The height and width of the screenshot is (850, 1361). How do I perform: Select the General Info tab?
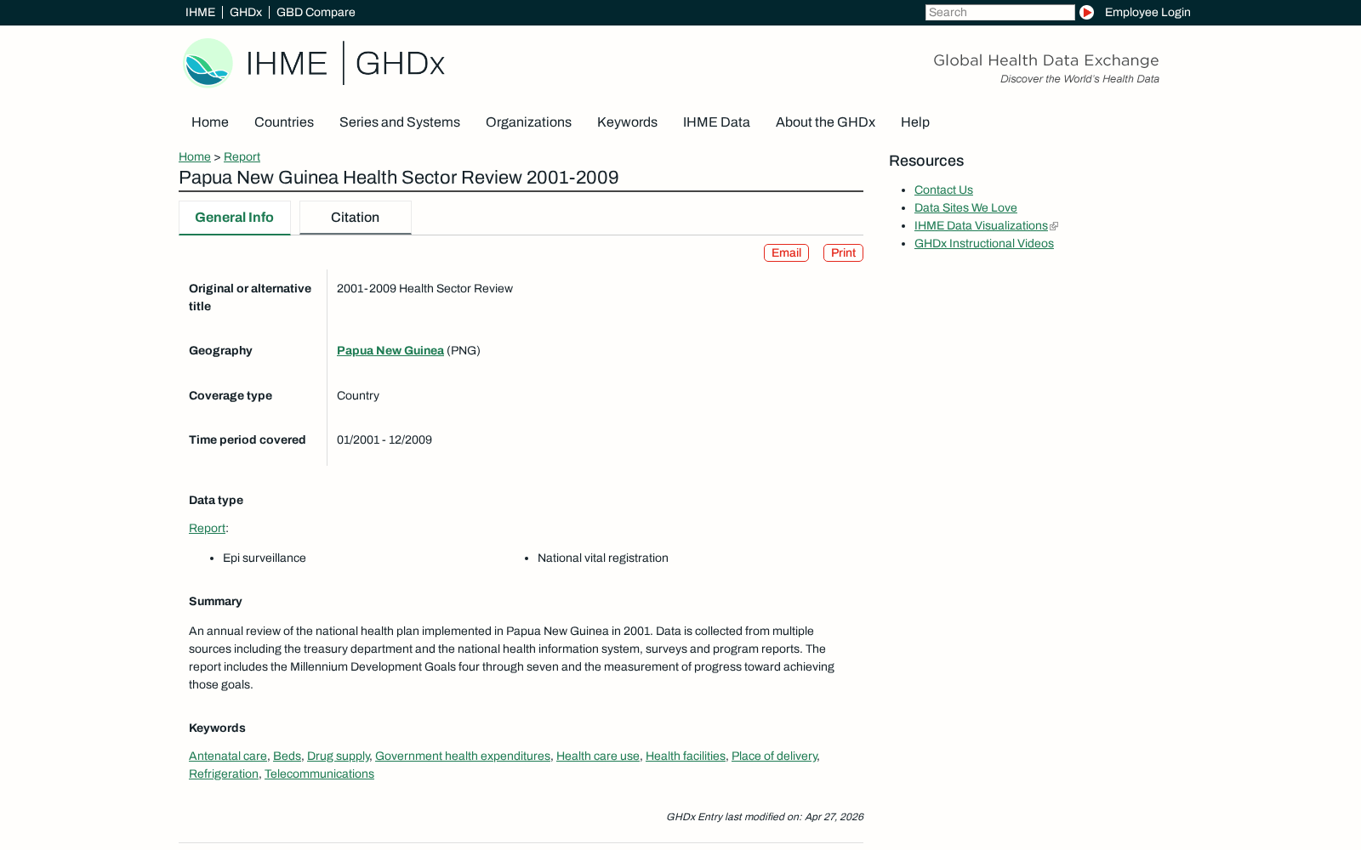[234, 218]
